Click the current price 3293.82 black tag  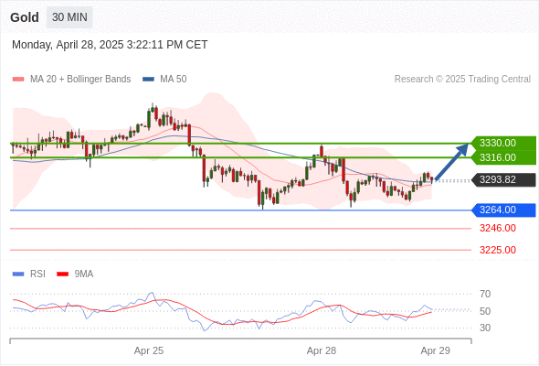(503, 179)
